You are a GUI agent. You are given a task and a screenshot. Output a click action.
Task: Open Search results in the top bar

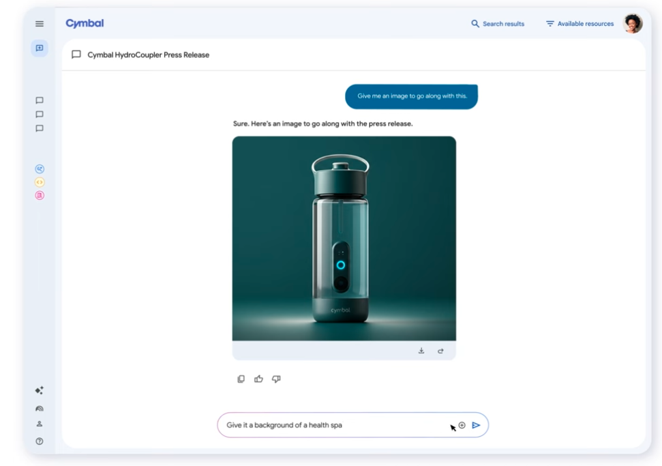coord(498,23)
